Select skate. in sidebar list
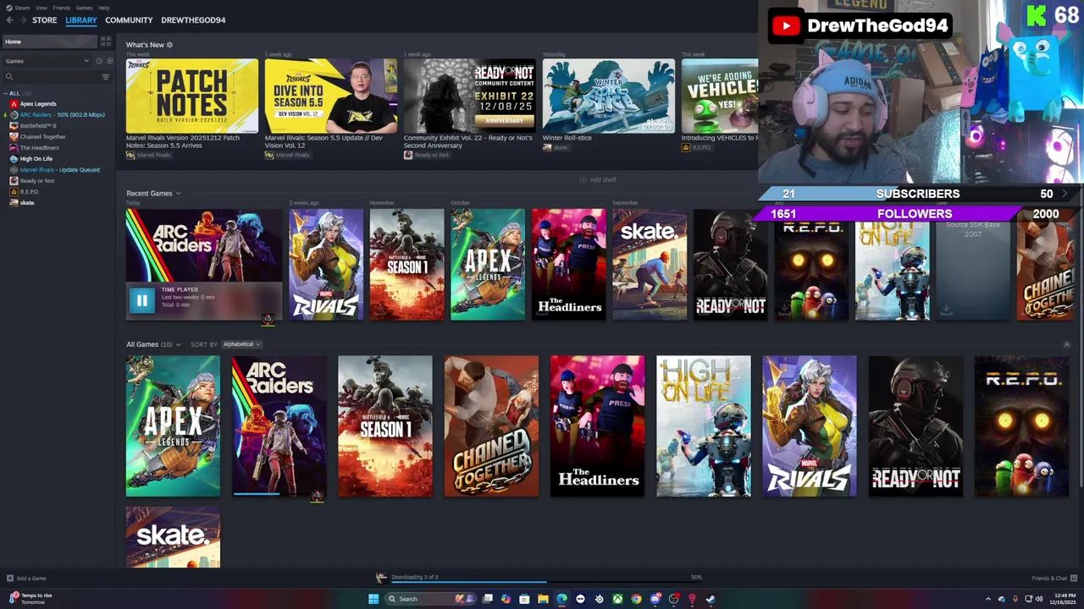Image resolution: width=1084 pixels, height=609 pixels. pyautogui.click(x=27, y=203)
